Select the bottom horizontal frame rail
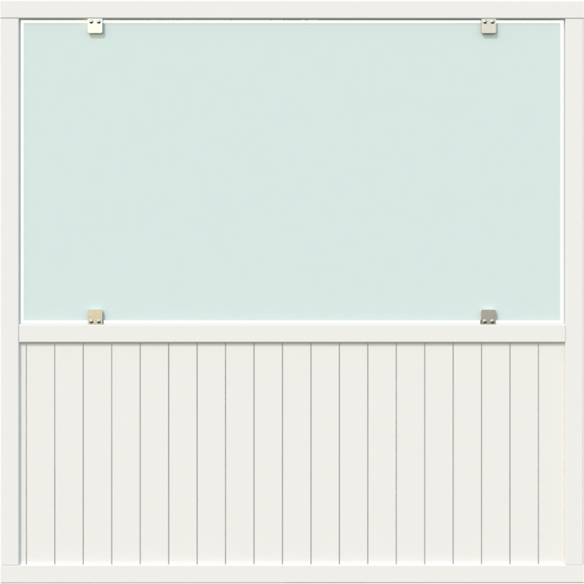584x584 pixels. pyautogui.click(x=291, y=574)
